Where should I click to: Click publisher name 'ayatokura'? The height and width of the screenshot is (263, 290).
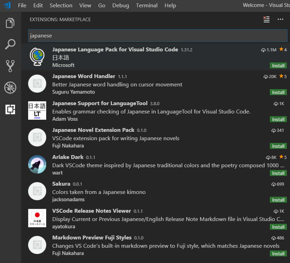[x=64, y=227]
